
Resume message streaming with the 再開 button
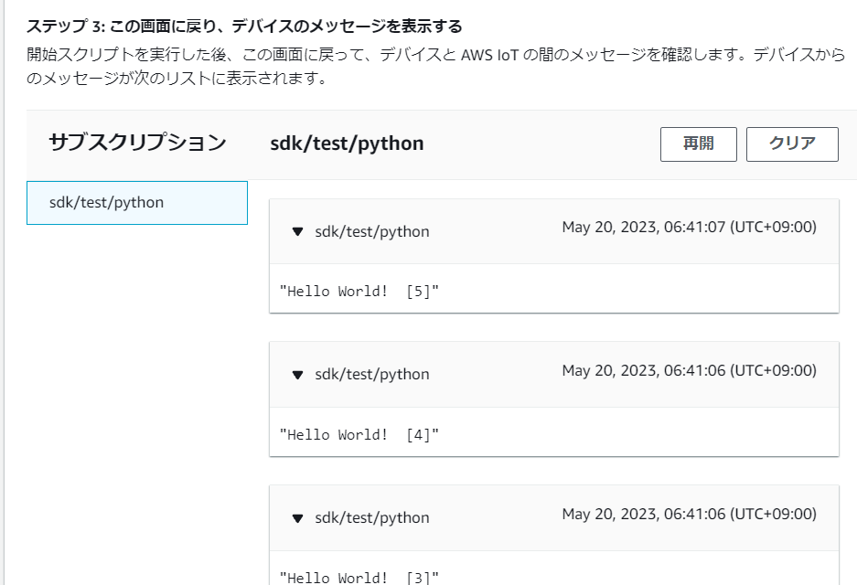pyautogui.click(x=698, y=144)
